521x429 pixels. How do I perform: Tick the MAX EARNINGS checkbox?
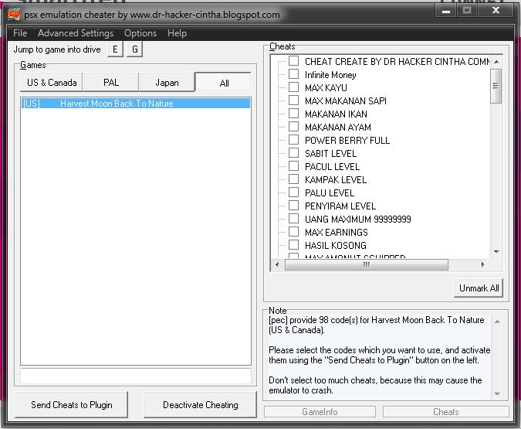(294, 232)
